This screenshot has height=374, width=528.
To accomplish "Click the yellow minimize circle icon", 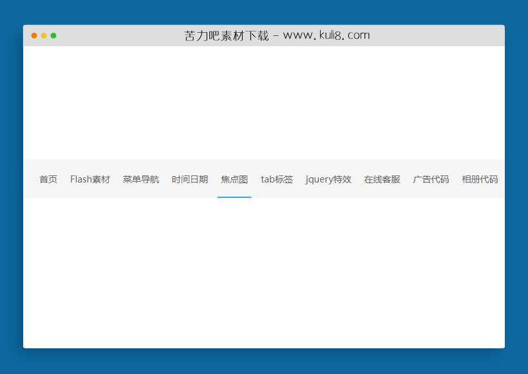I will [44, 37].
